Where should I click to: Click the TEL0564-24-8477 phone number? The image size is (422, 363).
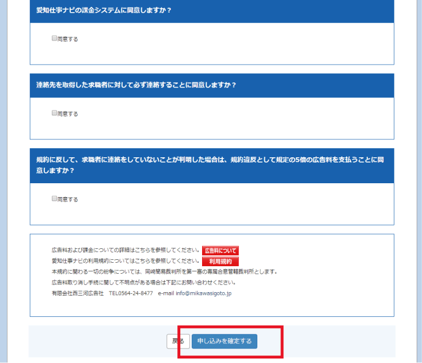pos(131,293)
